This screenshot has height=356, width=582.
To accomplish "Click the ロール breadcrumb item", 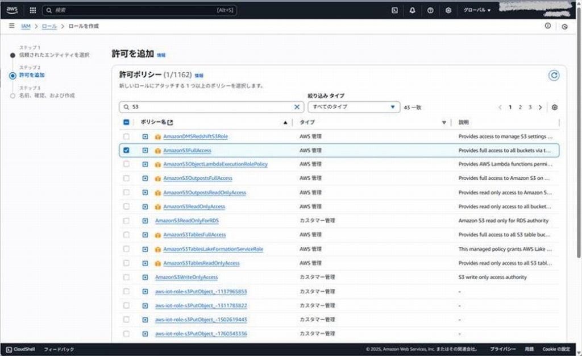I will tap(49, 26).
